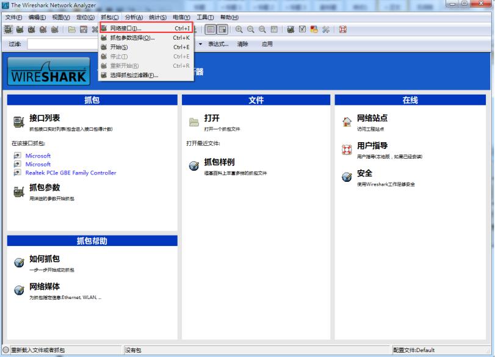495x357 pixels.
Task: Open 网络站点 website link
Action: [372, 118]
